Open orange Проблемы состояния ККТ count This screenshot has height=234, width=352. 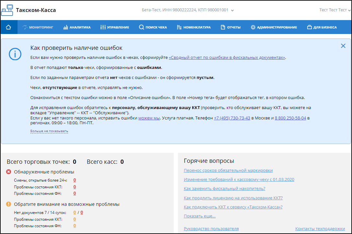[x=75, y=219]
